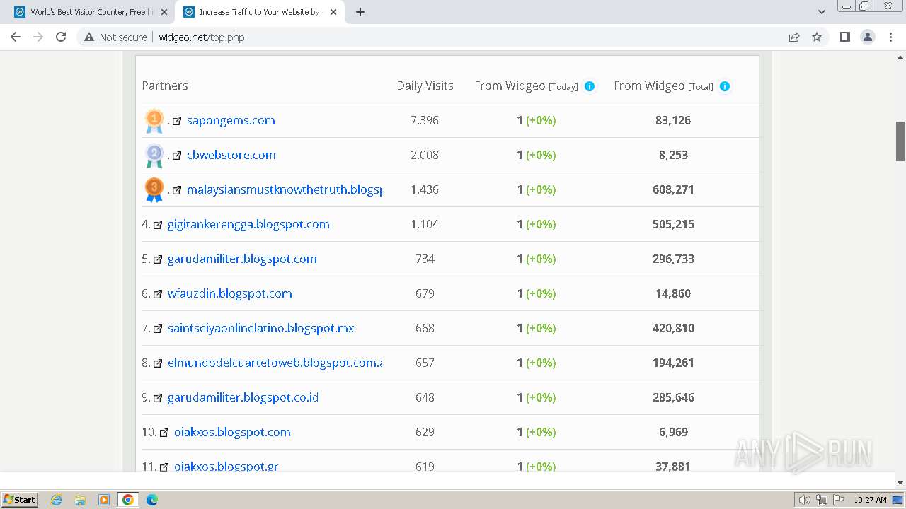Click the 10:27 AM taskbar clock
The image size is (906, 509).
pyautogui.click(x=870, y=500)
